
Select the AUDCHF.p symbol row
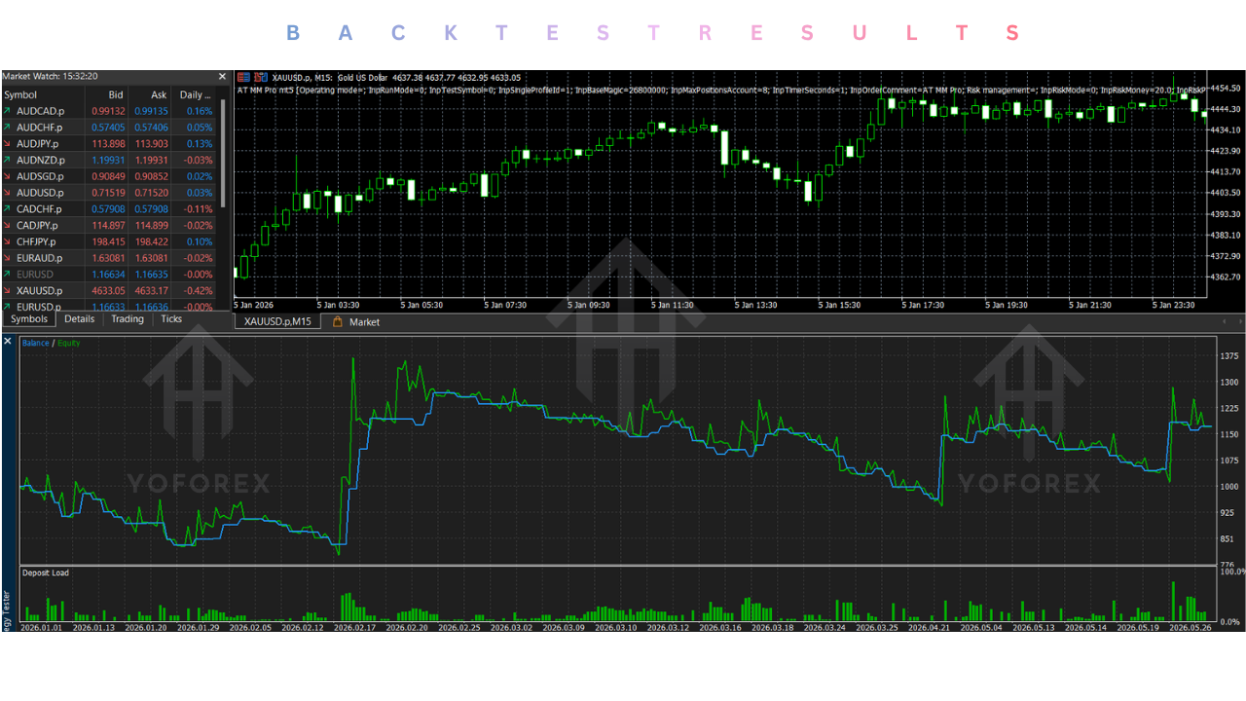pos(110,128)
